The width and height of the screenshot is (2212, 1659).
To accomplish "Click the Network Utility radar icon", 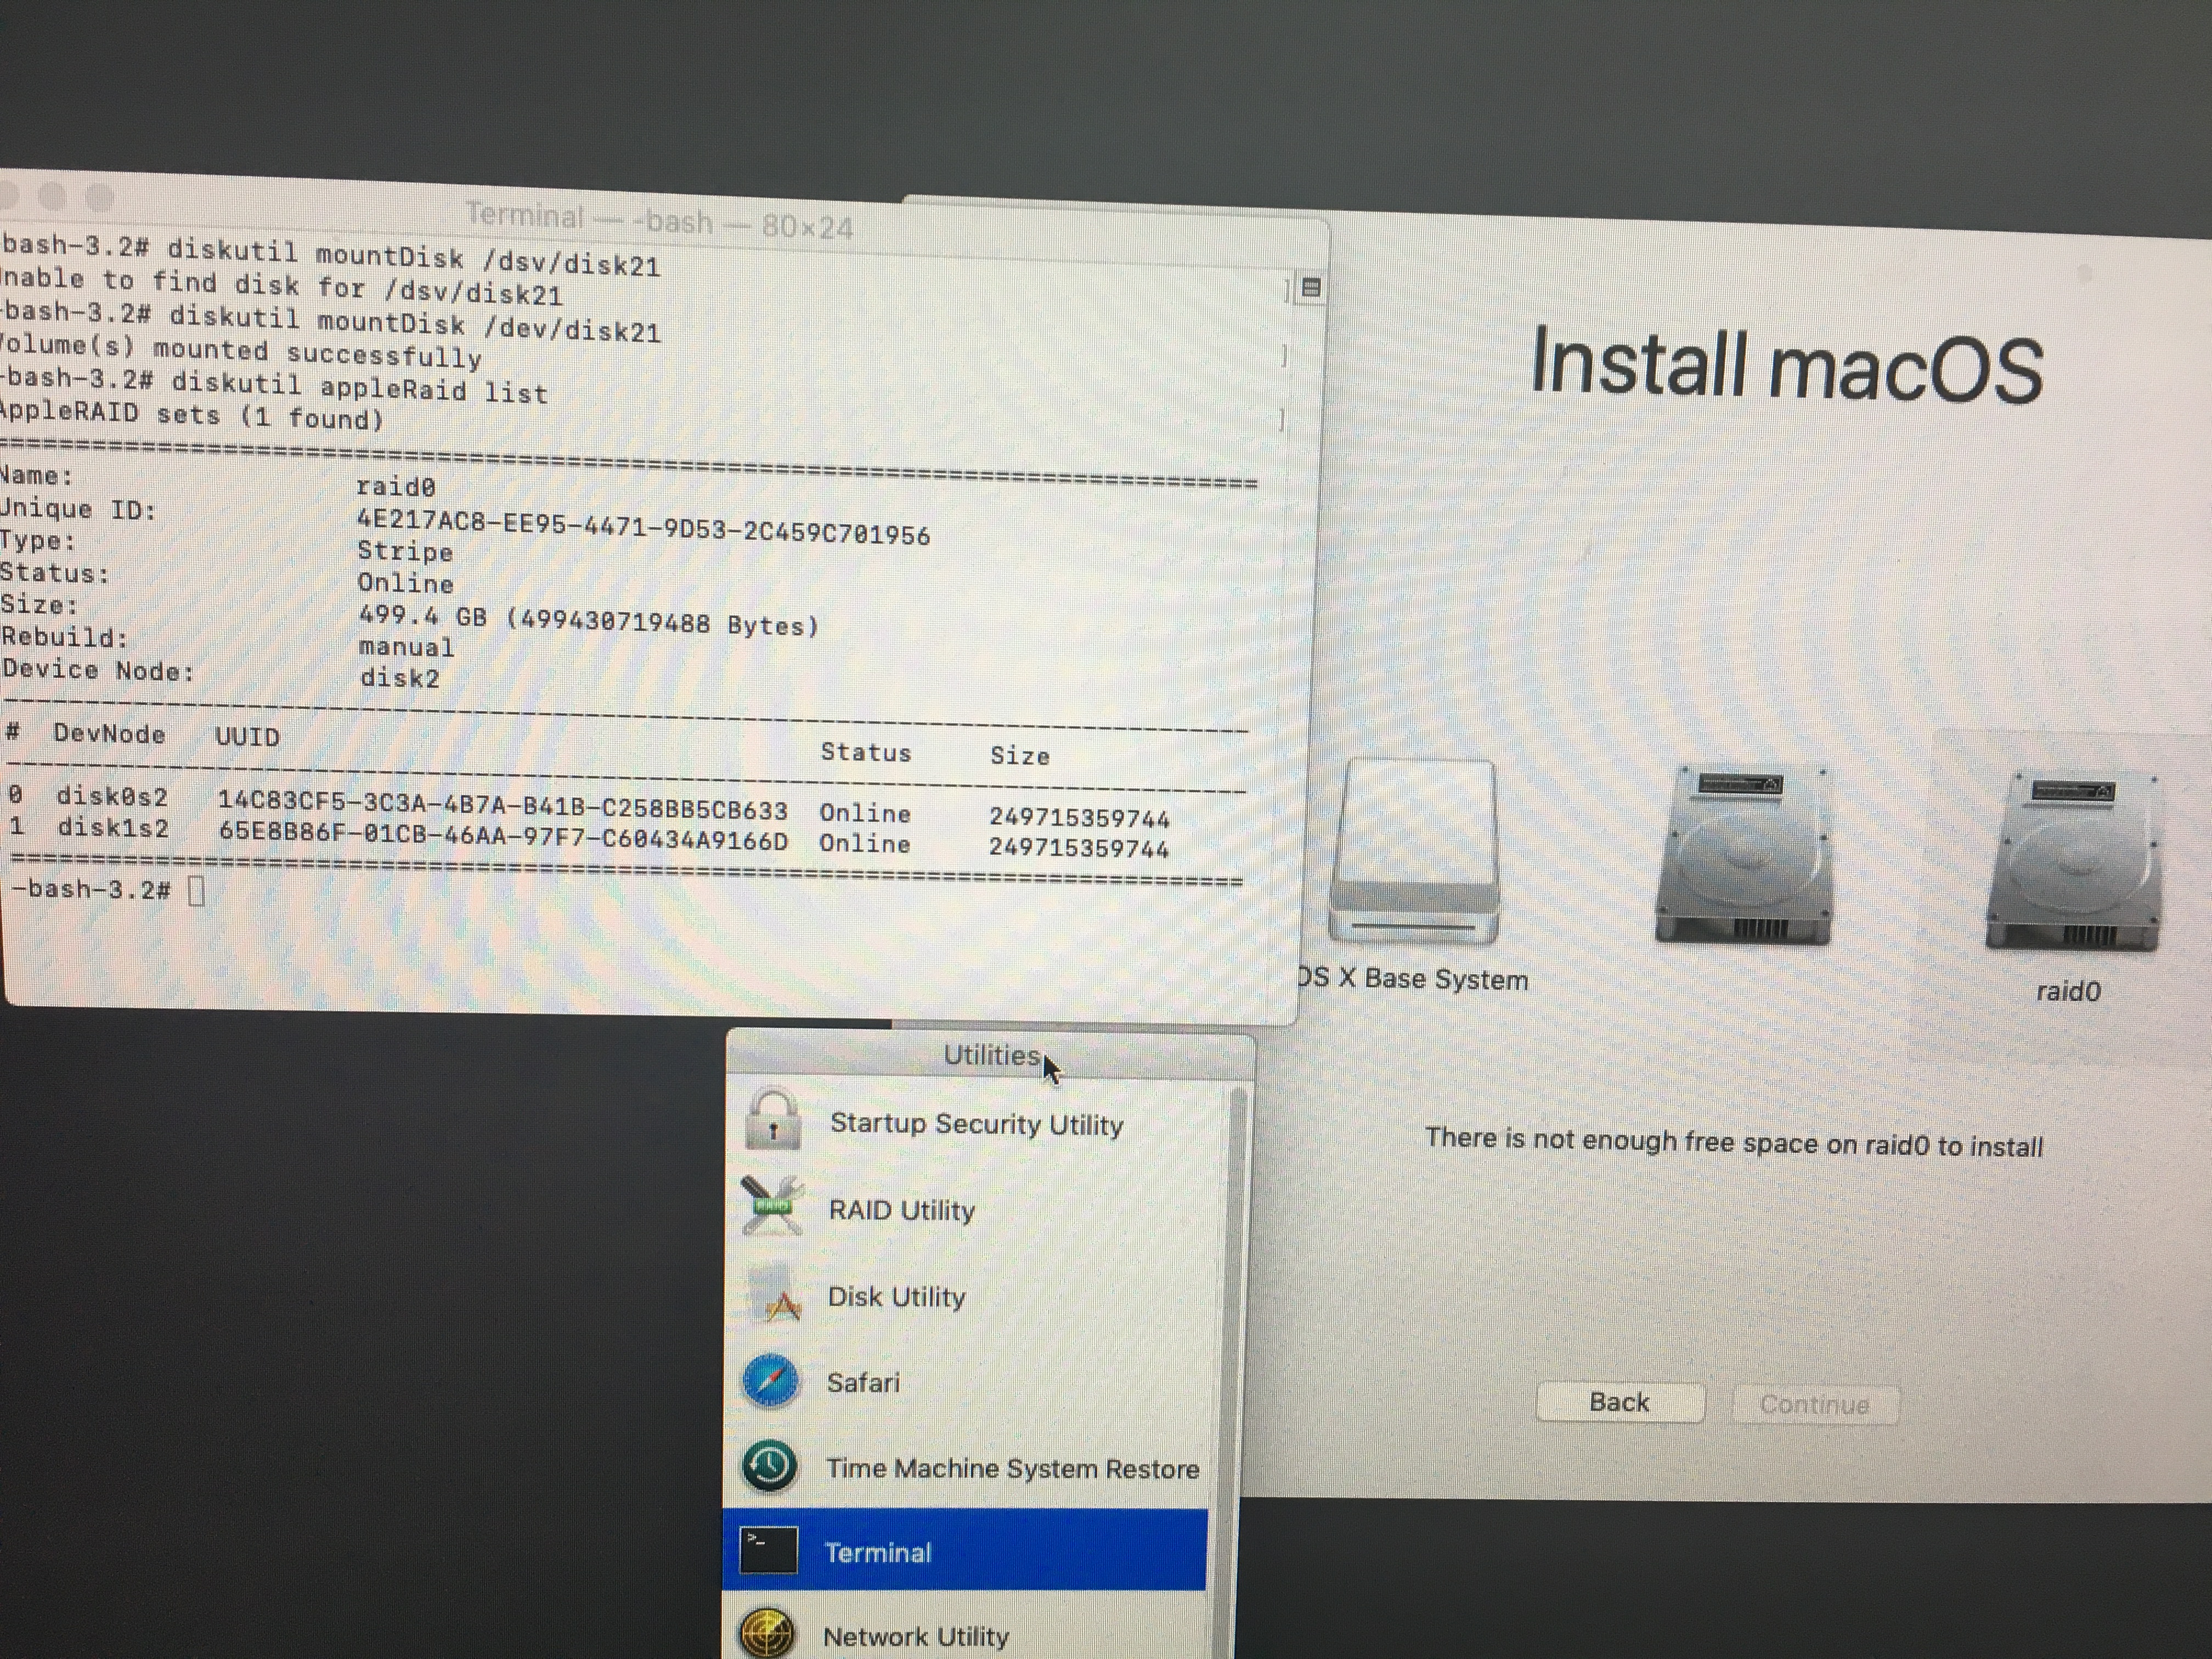I will tap(767, 1634).
